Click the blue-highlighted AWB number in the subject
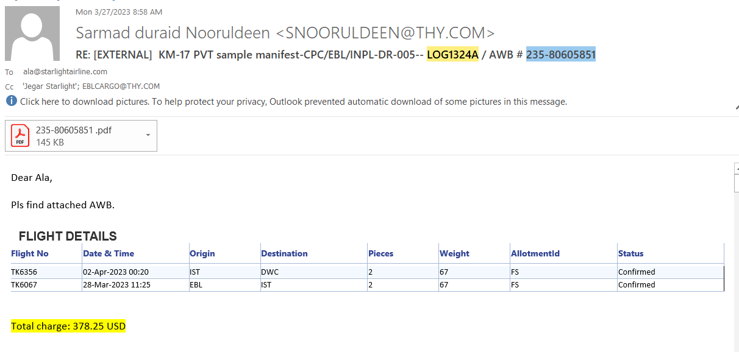This screenshot has width=739, height=352. pyautogui.click(x=560, y=55)
